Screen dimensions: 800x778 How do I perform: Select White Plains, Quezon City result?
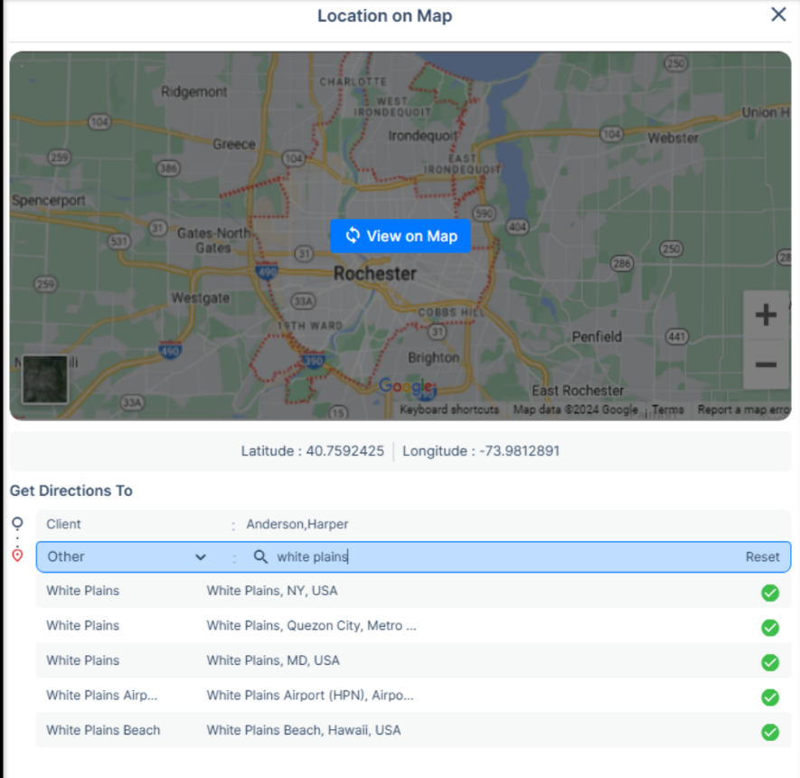[413, 625]
